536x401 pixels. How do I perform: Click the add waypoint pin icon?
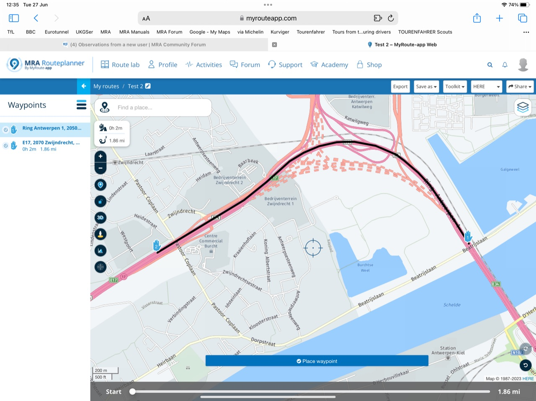pyautogui.click(x=100, y=185)
